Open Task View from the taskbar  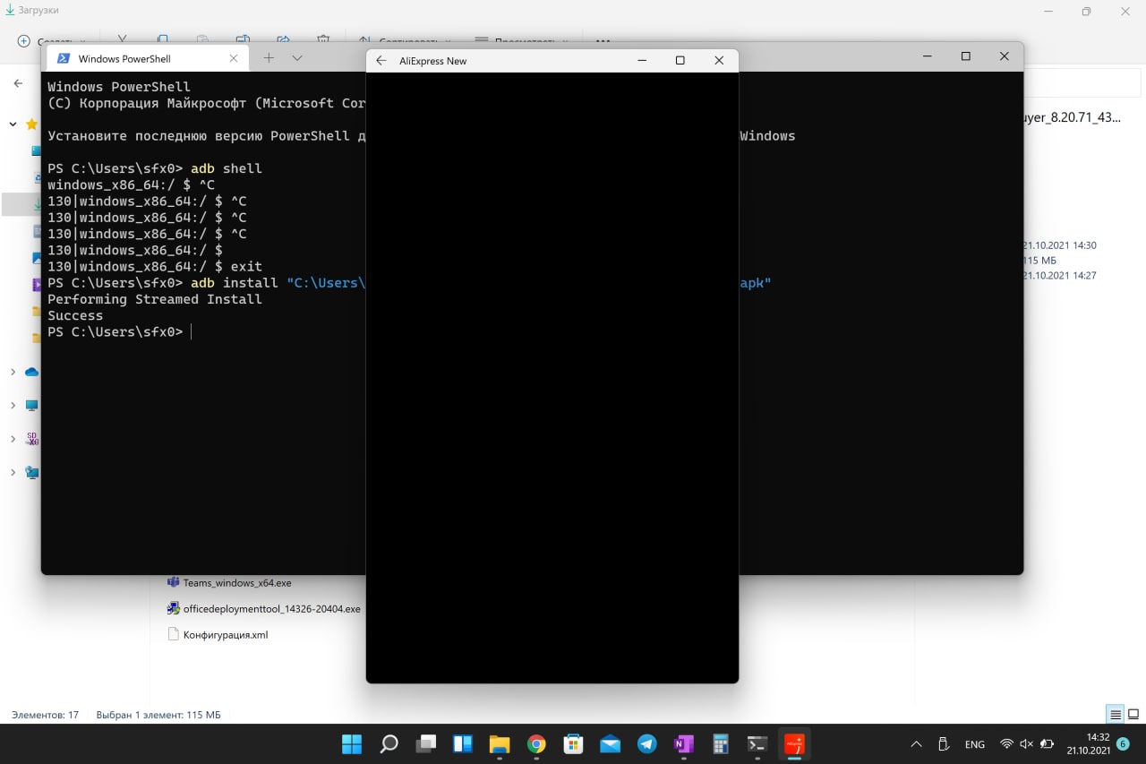(425, 744)
